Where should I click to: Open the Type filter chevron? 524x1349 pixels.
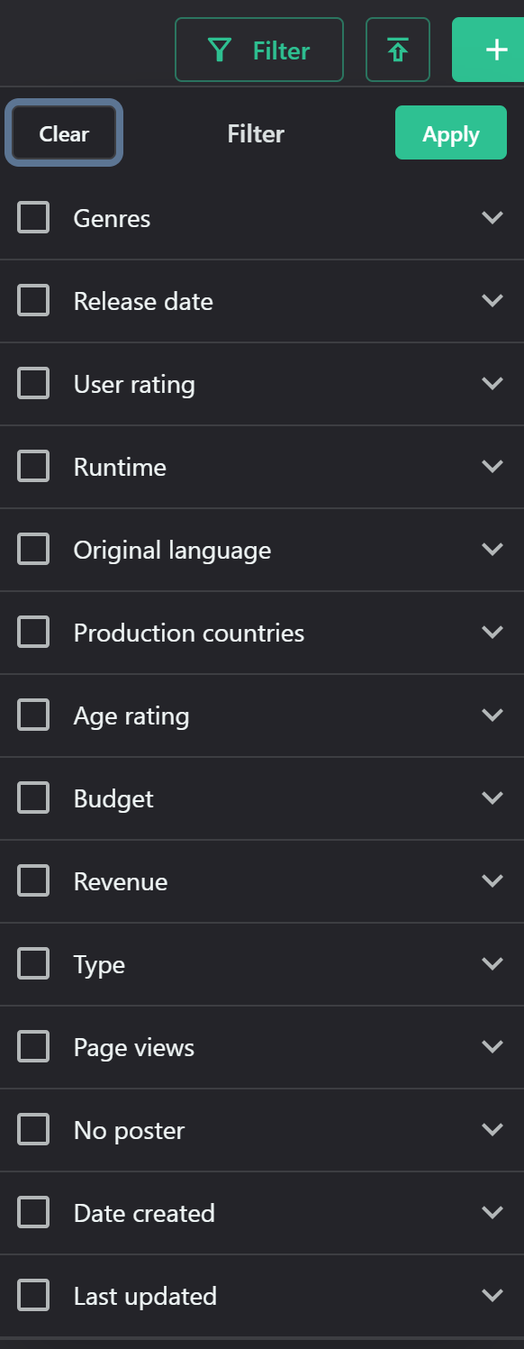click(x=492, y=964)
